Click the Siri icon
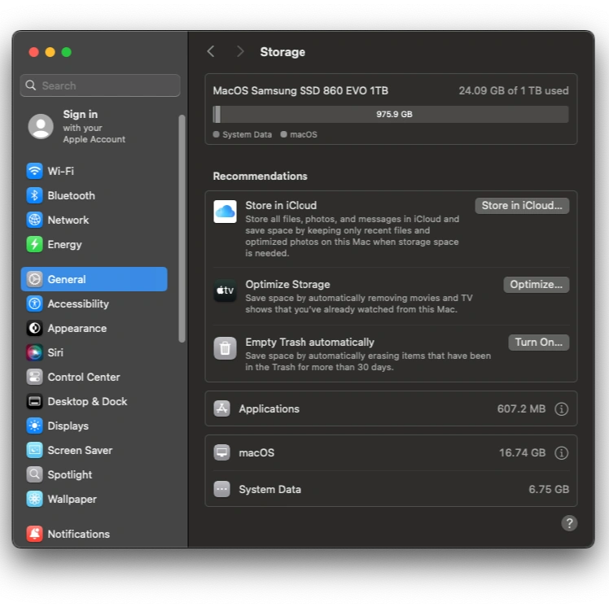This screenshot has width=609, height=607. (x=34, y=353)
